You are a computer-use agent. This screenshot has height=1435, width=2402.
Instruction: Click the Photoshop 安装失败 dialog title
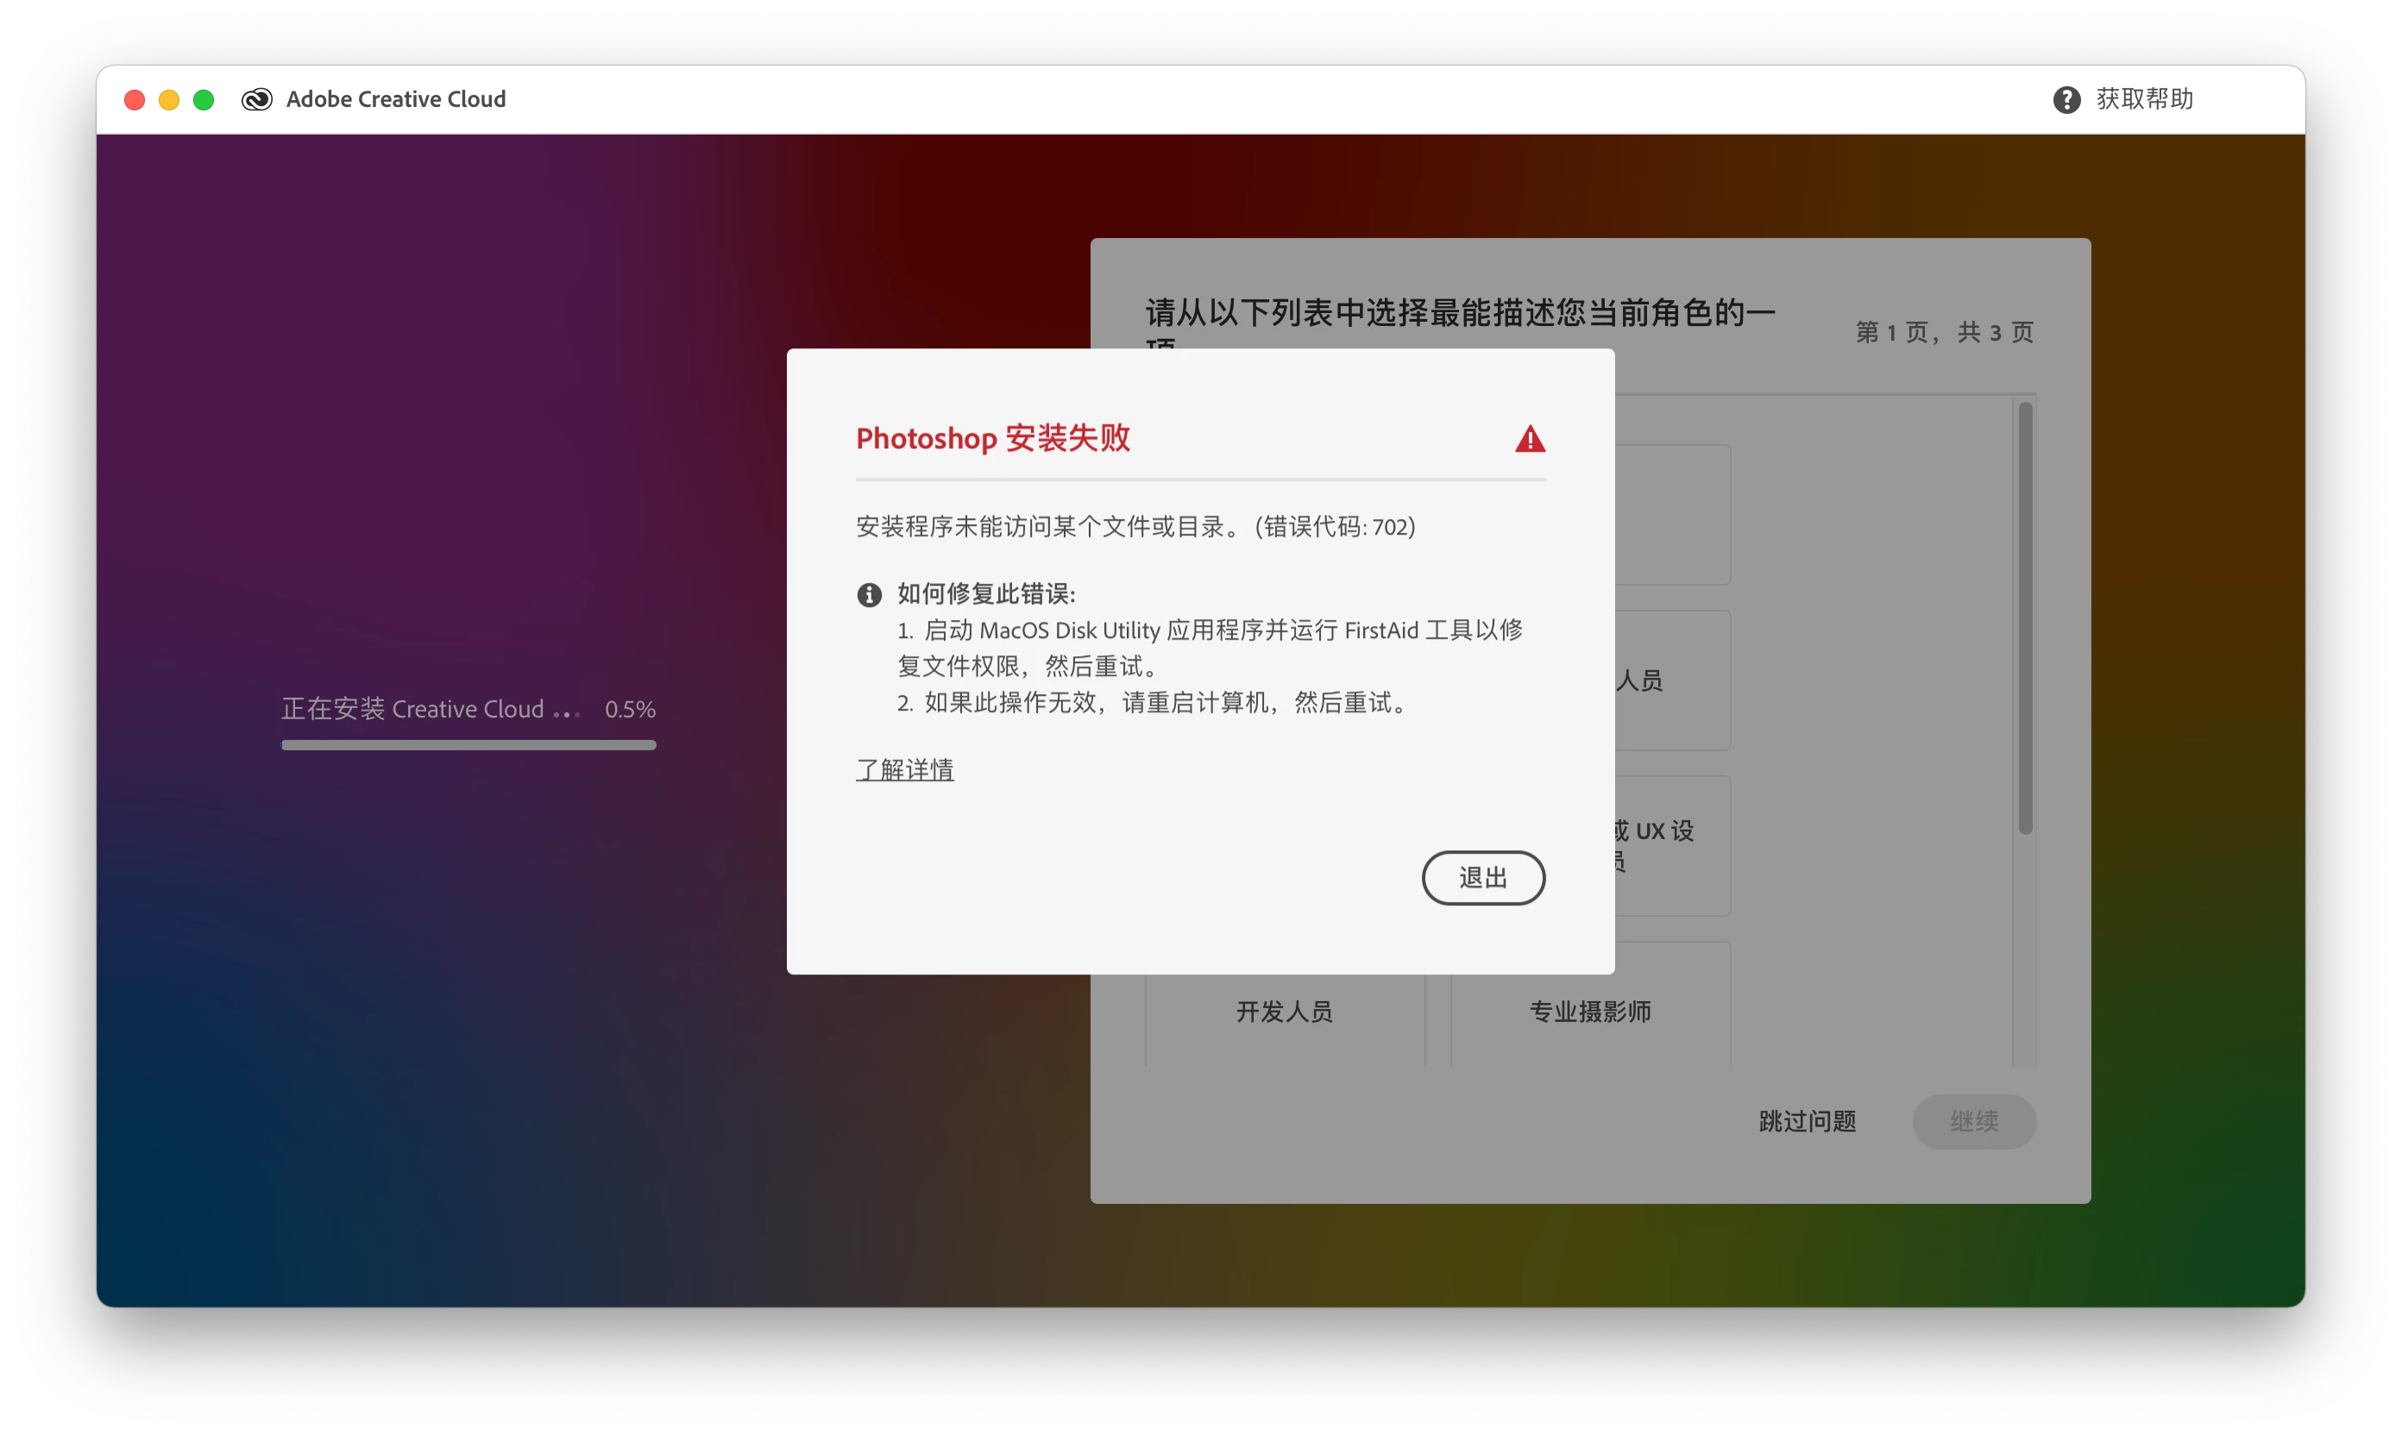tap(992, 438)
